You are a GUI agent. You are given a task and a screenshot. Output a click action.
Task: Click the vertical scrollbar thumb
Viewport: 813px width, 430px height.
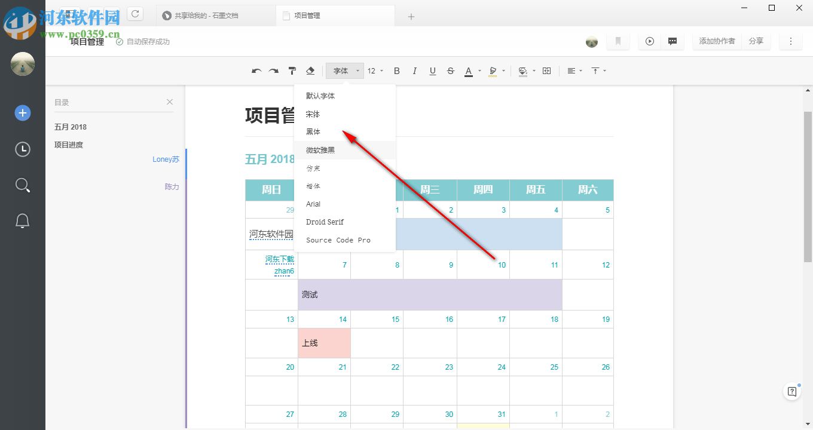click(808, 186)
